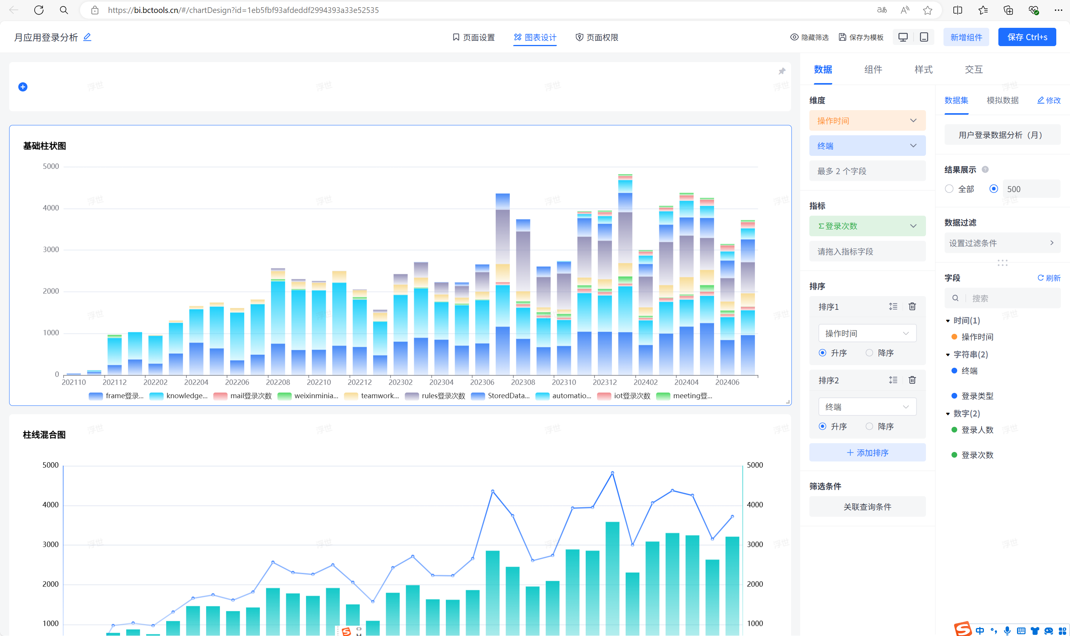The image size is (1070, 636).
Task: Select 降序 radio under 排序1
Action: (869, 353)
